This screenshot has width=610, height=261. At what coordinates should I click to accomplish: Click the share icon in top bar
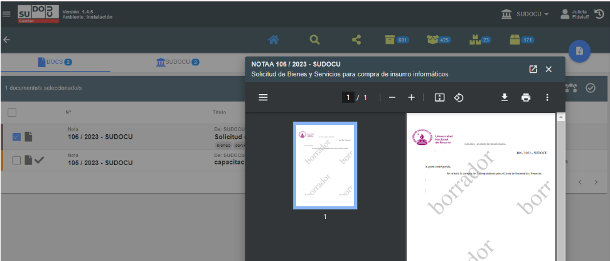tap(356, 40)
